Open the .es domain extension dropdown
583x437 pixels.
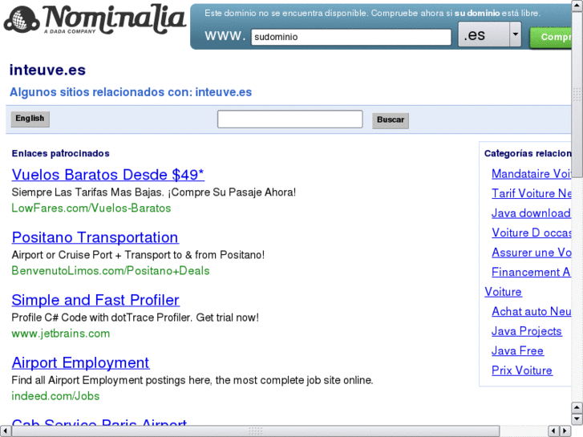pyautogui.click(x=489, y=34)
